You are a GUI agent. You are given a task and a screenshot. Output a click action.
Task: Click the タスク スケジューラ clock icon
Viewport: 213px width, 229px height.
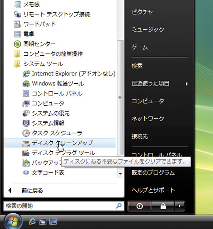tap(26, 133)
